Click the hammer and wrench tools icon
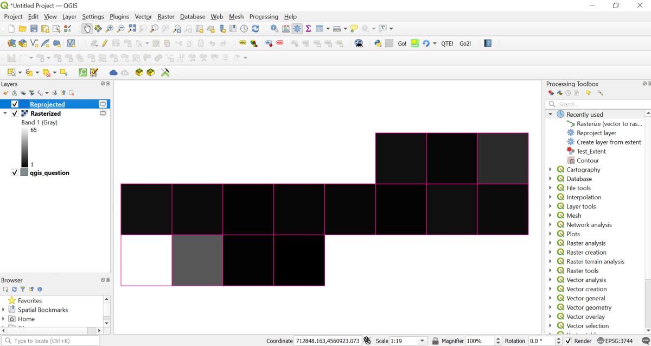Screen dimensions: 651x346 coord(165,72)
